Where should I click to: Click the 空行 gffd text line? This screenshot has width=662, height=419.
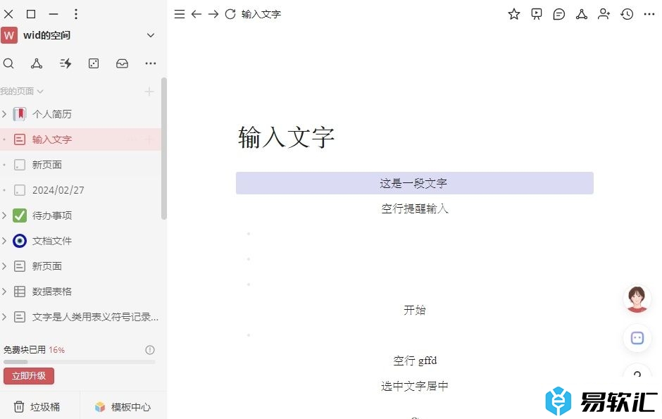(415, 361)
